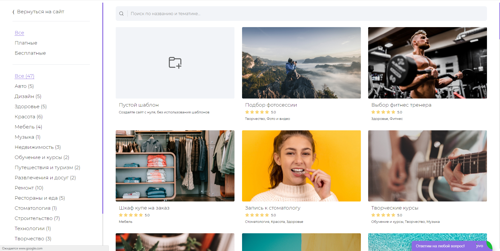The image size is (500, 251).
Task: Click the Творчество, Фото и видео tags
Action: tap(267, 119)
